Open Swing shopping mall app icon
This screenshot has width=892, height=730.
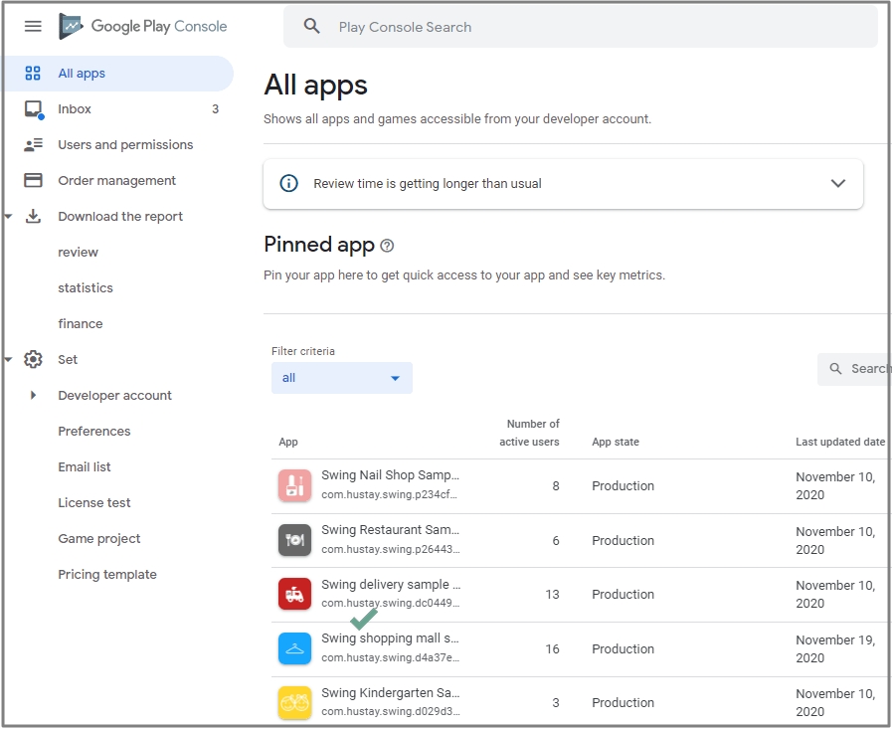[x=294, y=648]
